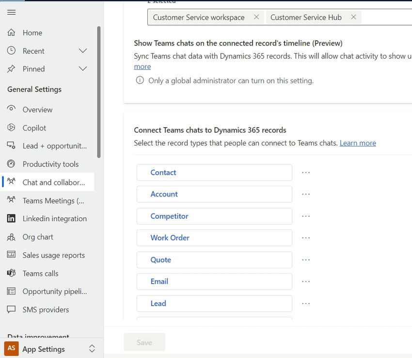Open more options for the Contact record
The height and width of the screenshot is (358, 412).
point(306,172)
